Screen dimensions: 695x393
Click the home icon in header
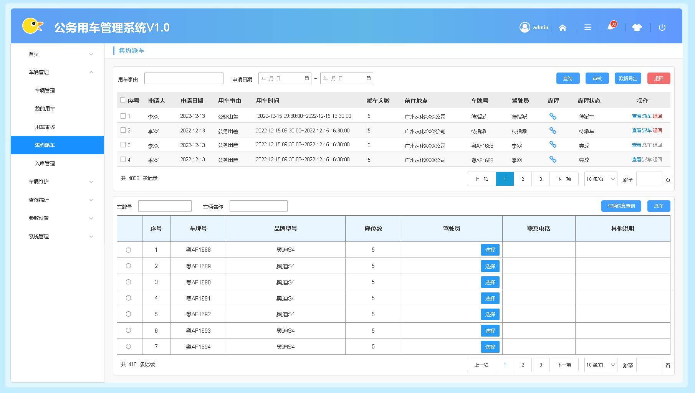[x=563, y=28]
